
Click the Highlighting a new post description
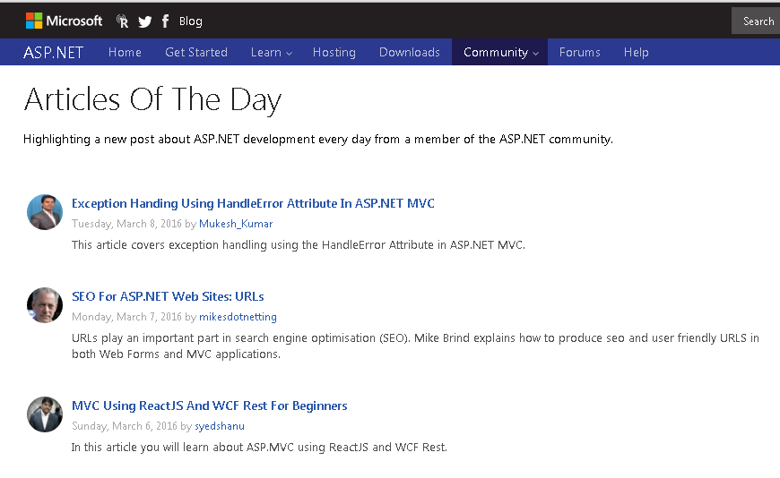(x=318, y=139)
